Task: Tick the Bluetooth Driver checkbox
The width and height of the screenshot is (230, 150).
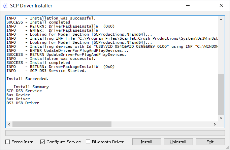Action: 88,142
